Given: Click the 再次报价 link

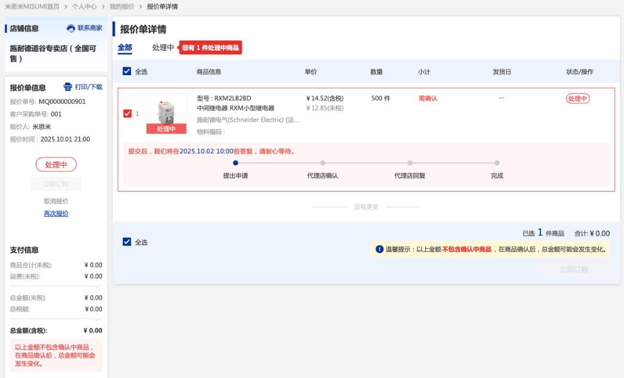Looking at the screenshot, I should pos(56,213).
